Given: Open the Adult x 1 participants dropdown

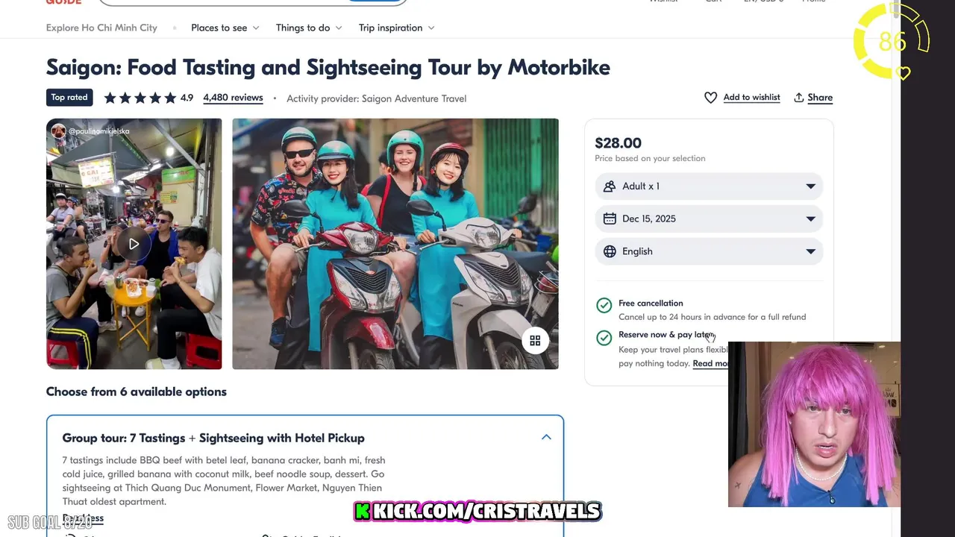Looking at the screenshot, I should click(x=810, y=186).
